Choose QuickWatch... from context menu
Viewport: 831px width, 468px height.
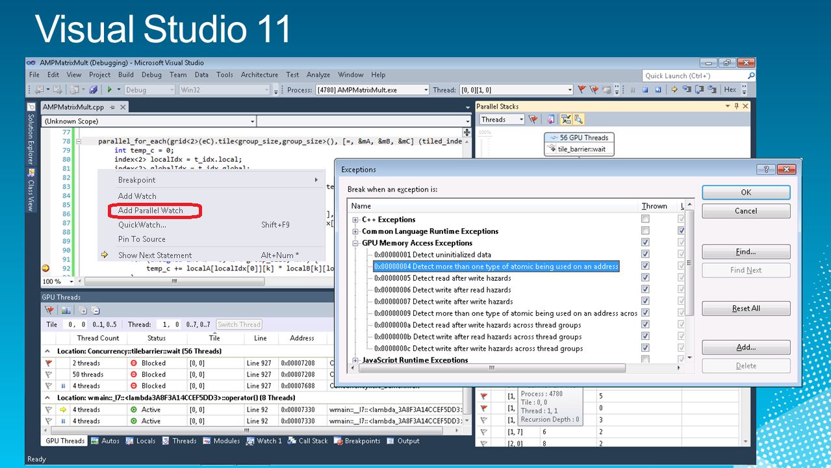[142, 225]
